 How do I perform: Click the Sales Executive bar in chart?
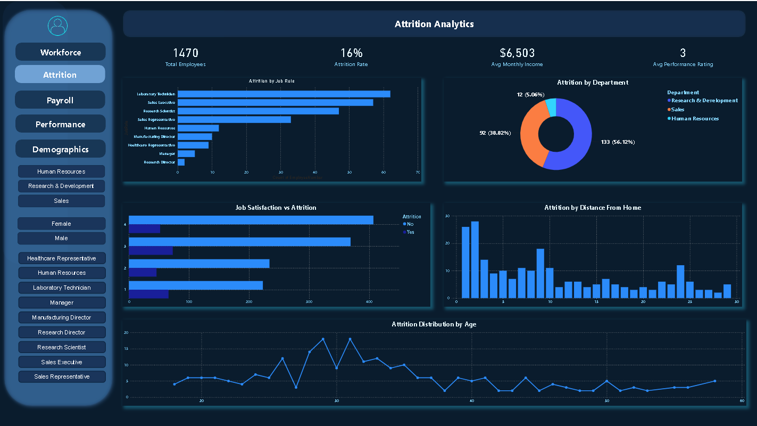275,102
